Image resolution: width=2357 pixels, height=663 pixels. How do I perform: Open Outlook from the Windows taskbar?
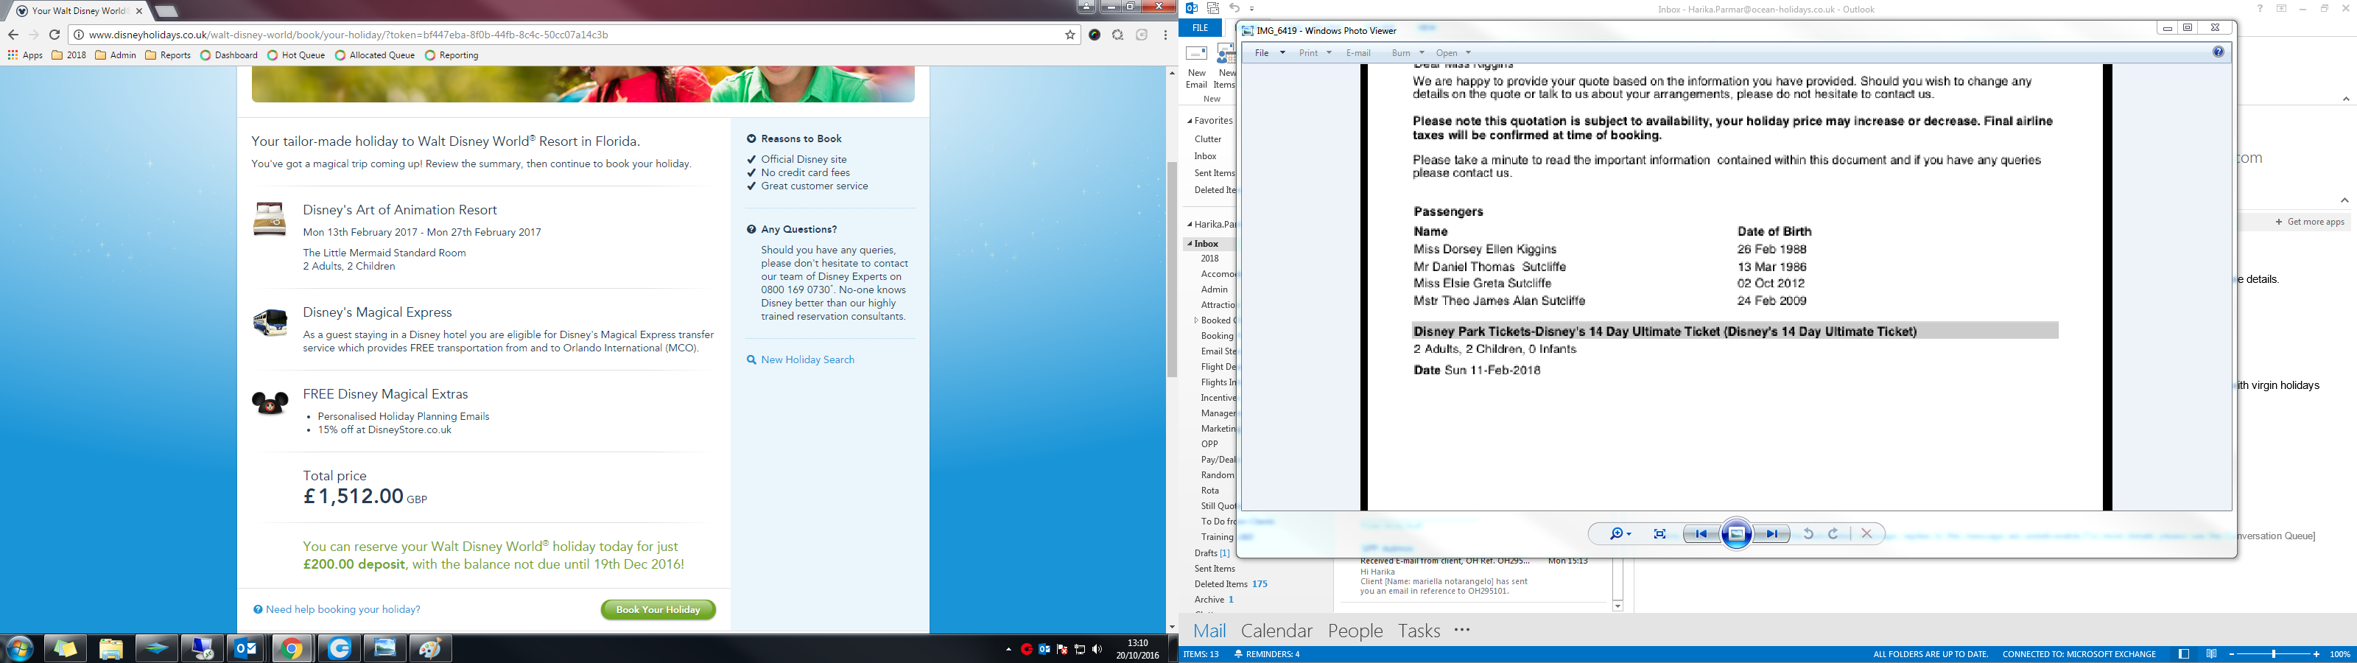246,648
